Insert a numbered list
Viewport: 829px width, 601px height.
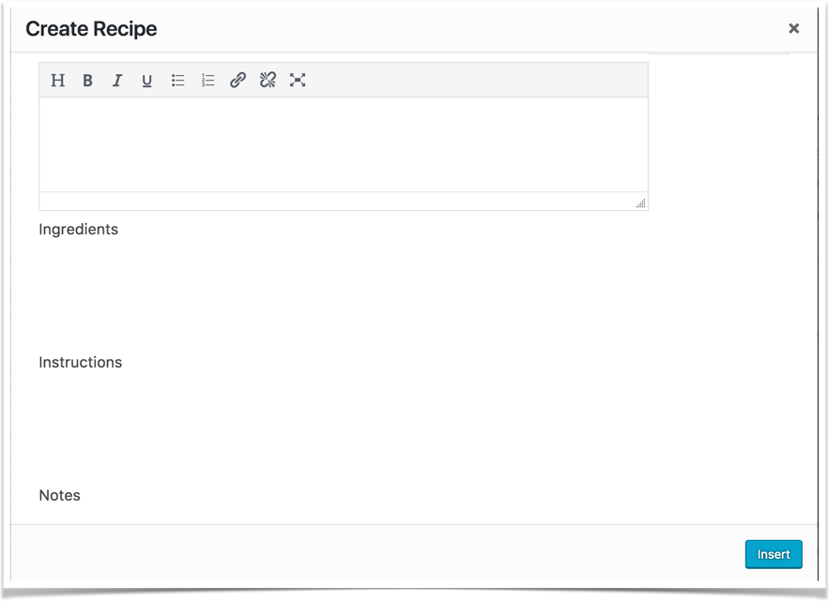[207, 81]
